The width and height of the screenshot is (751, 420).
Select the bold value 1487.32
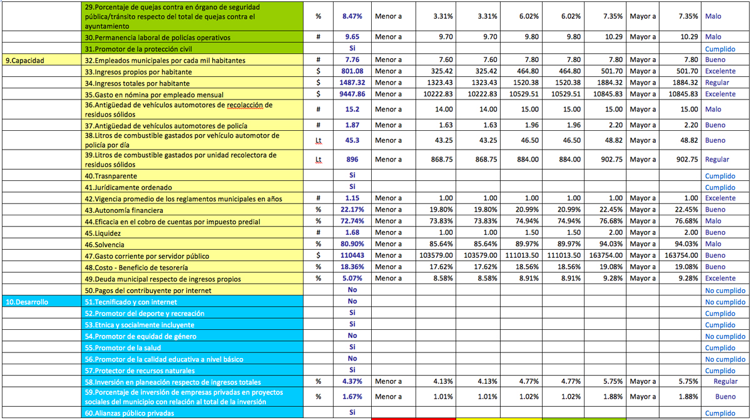[x=352, y=83]
